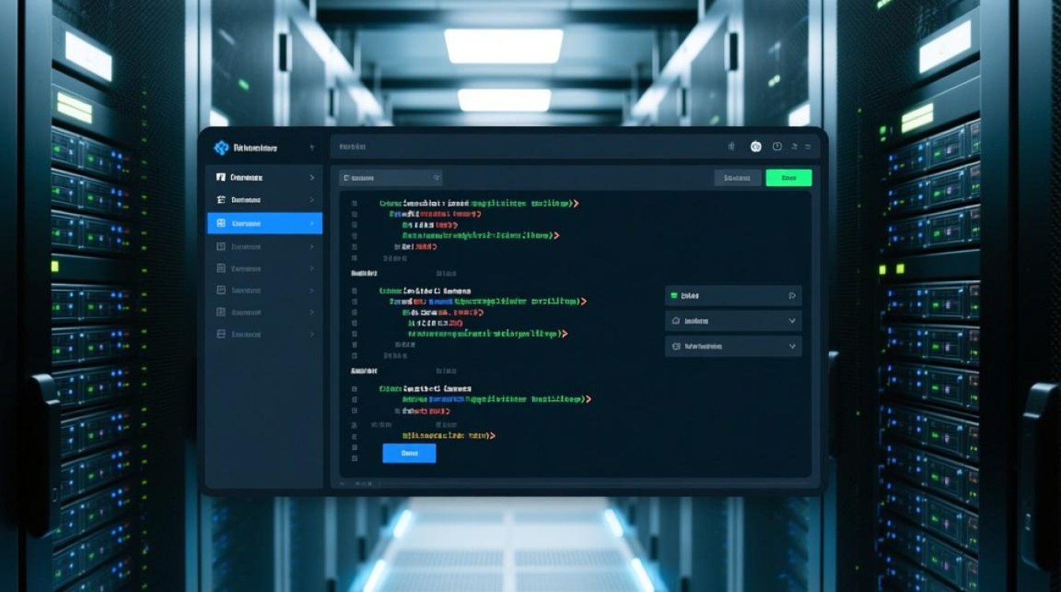Click the house icon in right panel

(675, 321)
